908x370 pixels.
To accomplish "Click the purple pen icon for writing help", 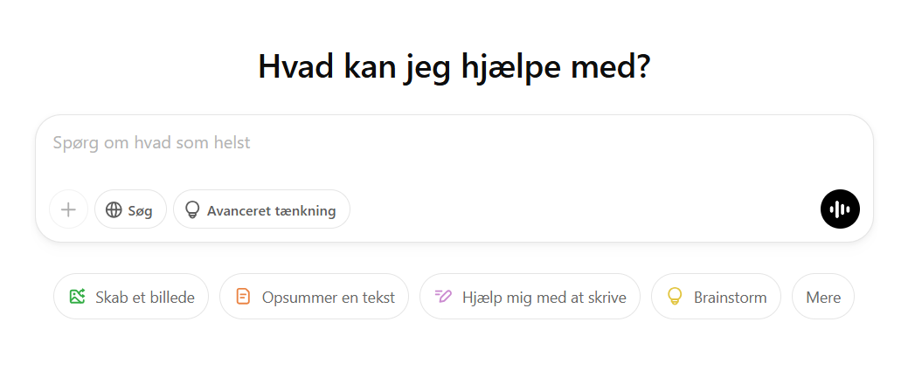I will pos(443,297).
